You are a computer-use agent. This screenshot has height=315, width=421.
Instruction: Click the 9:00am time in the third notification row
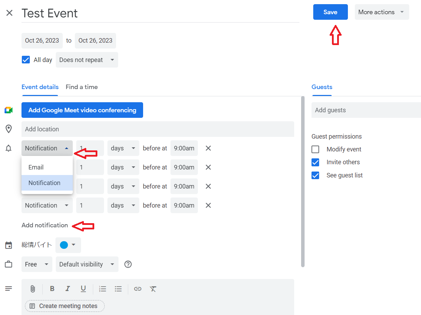[184, 186]
